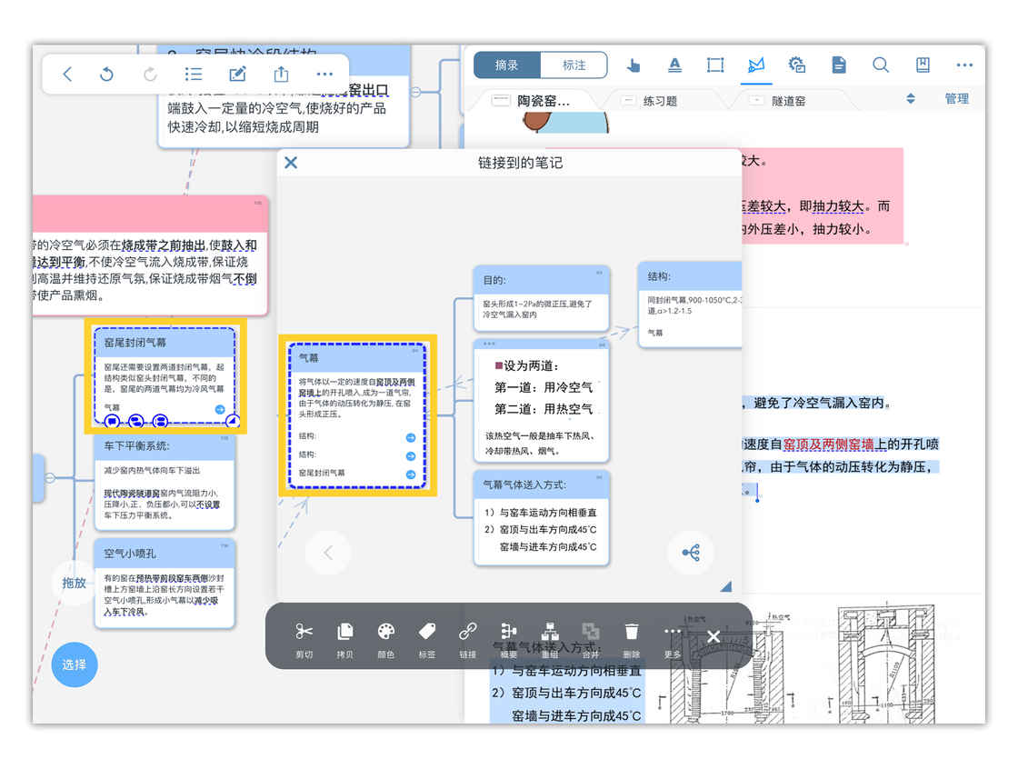Click the 链接 link chain icon
The width and height of the screenshot is (1018, 769).
(467, 632)
